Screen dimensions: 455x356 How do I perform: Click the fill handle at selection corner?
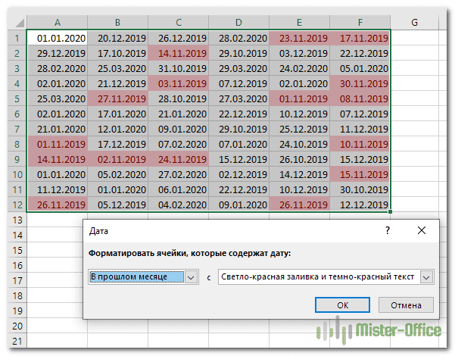[x=391, y=212]
